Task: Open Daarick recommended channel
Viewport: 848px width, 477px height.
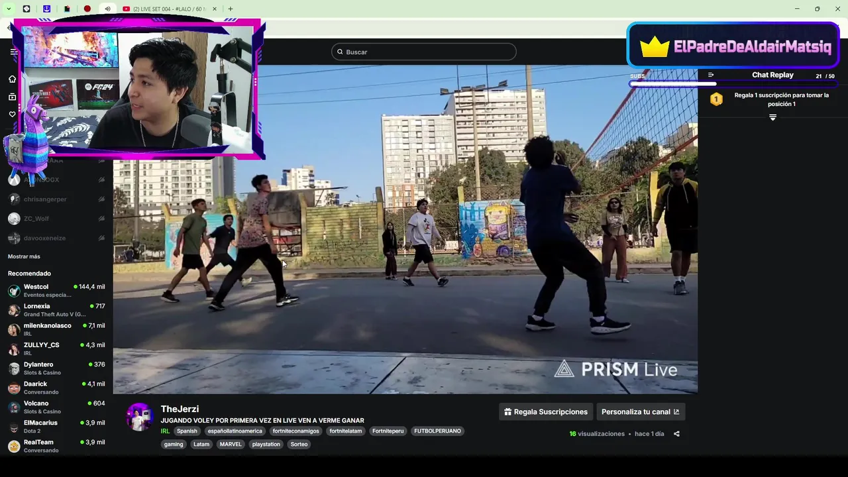Action: click(56, 388)
